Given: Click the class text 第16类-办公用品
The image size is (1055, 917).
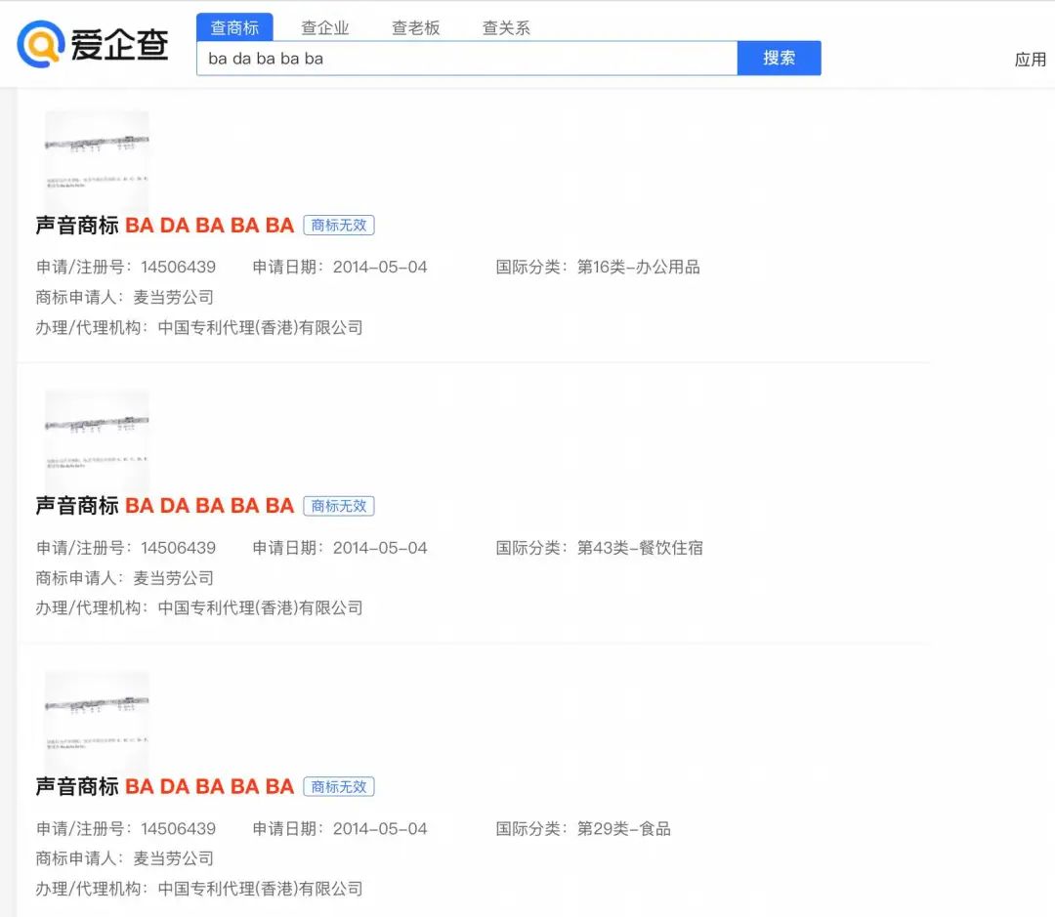Looking at the screenshot, I should click(639, 267).
